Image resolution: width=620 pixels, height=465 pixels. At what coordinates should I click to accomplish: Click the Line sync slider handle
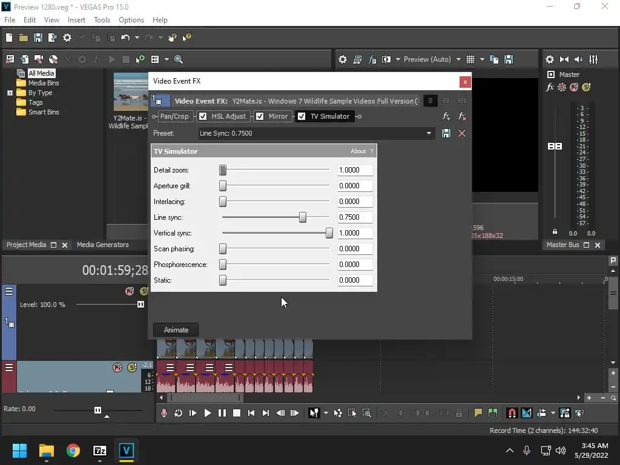click(303, 217)
